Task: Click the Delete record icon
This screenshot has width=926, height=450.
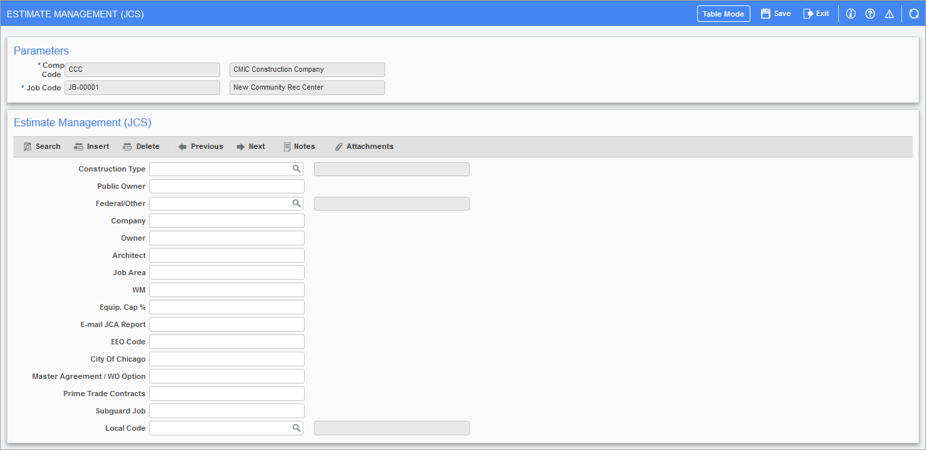Action: [x=141, y=146]
